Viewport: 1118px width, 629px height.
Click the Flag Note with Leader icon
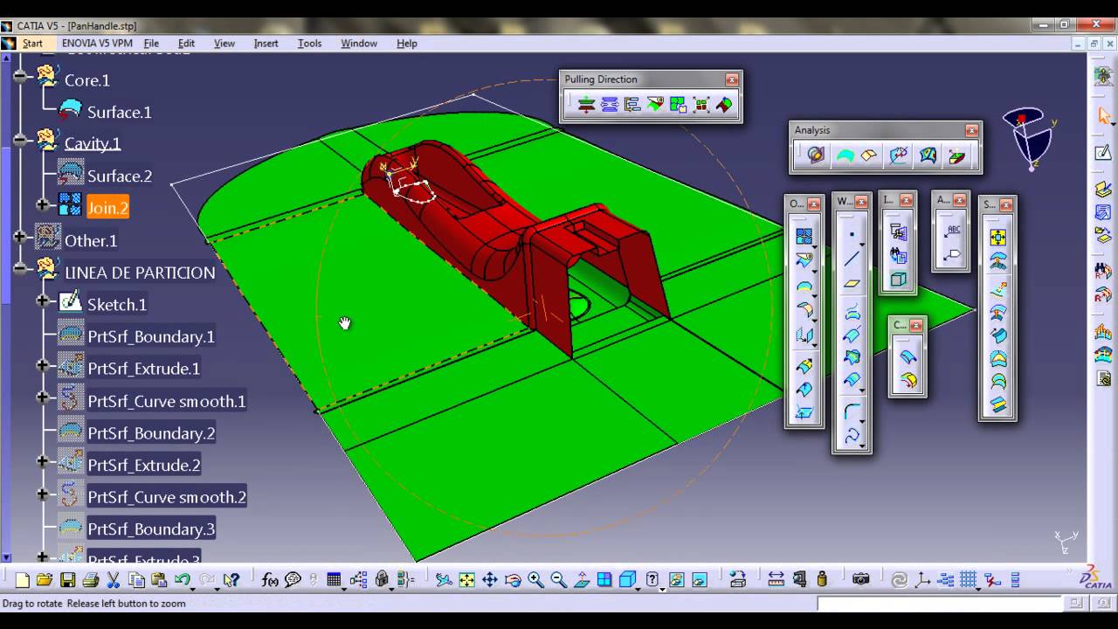[x=952, y=255]
